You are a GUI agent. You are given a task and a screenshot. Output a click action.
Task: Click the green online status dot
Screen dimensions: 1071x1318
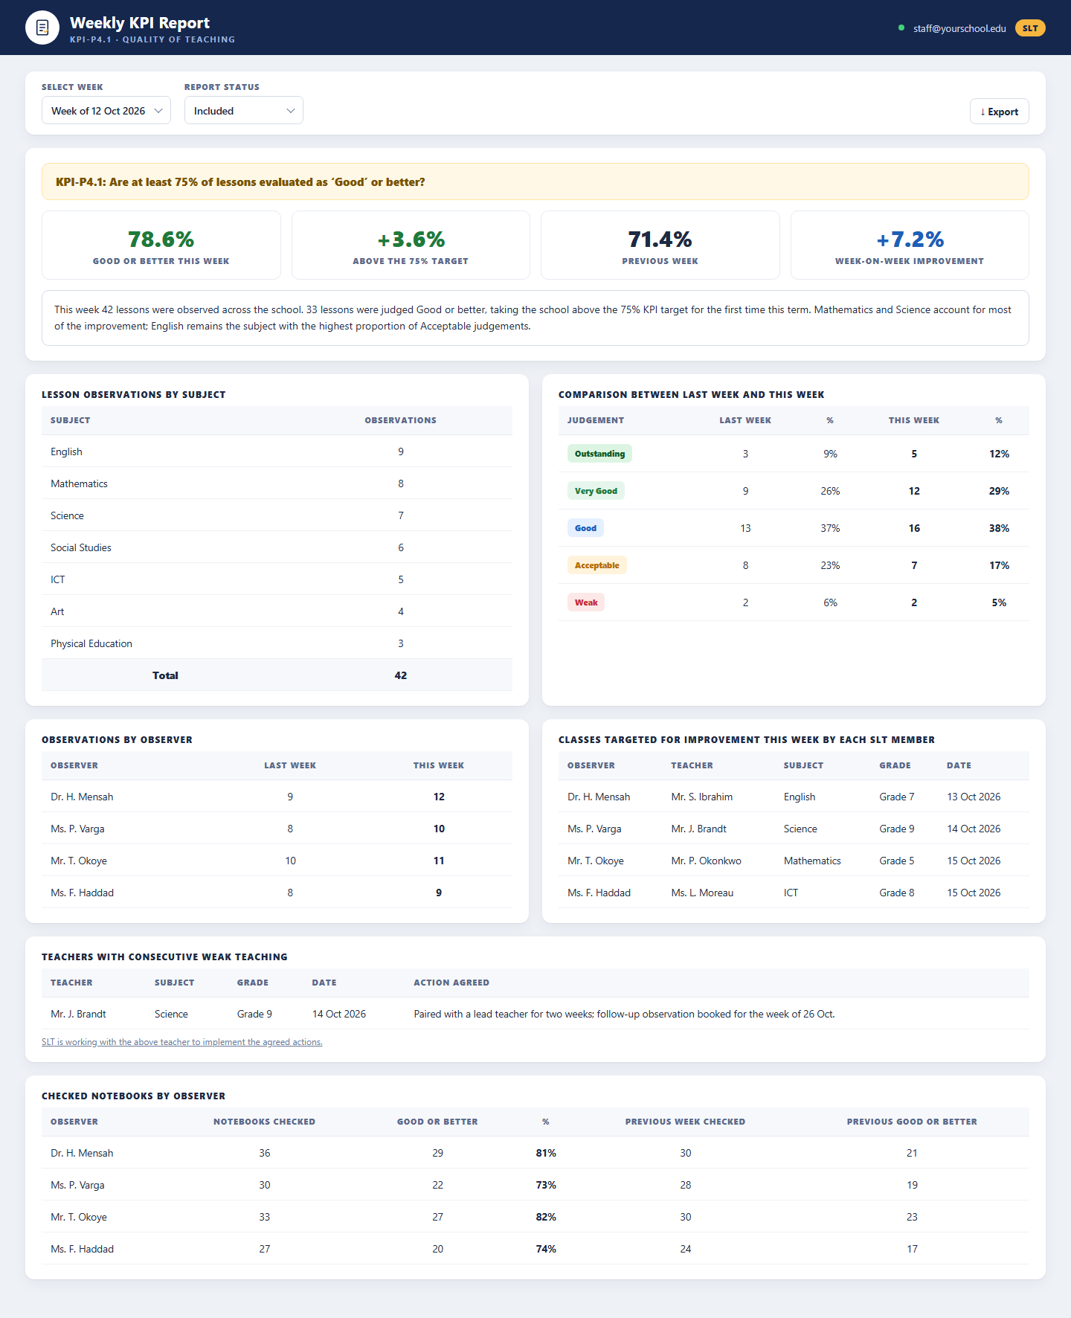(901, 28)
